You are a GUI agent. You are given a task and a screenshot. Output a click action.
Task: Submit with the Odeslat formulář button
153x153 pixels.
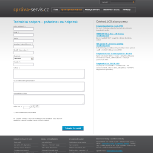[73, 128]
